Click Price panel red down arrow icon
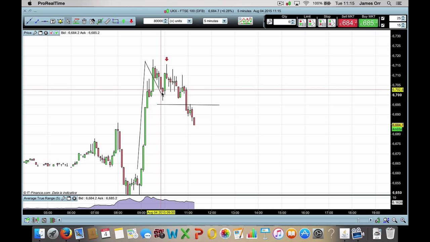The height and width of the screenshot is (242, 430). coord(51,33)
